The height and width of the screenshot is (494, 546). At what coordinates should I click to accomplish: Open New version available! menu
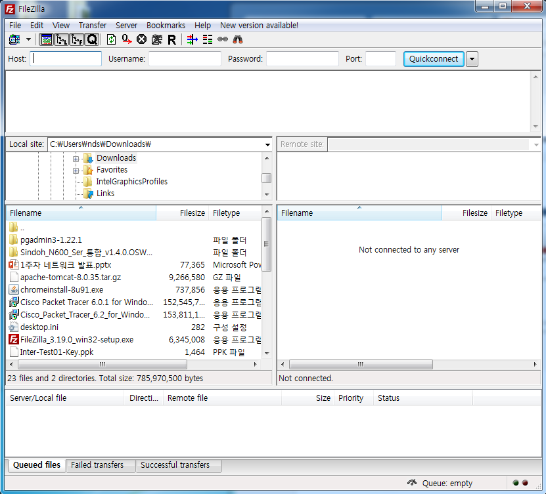pyautogui.click(x=259, y=26)
